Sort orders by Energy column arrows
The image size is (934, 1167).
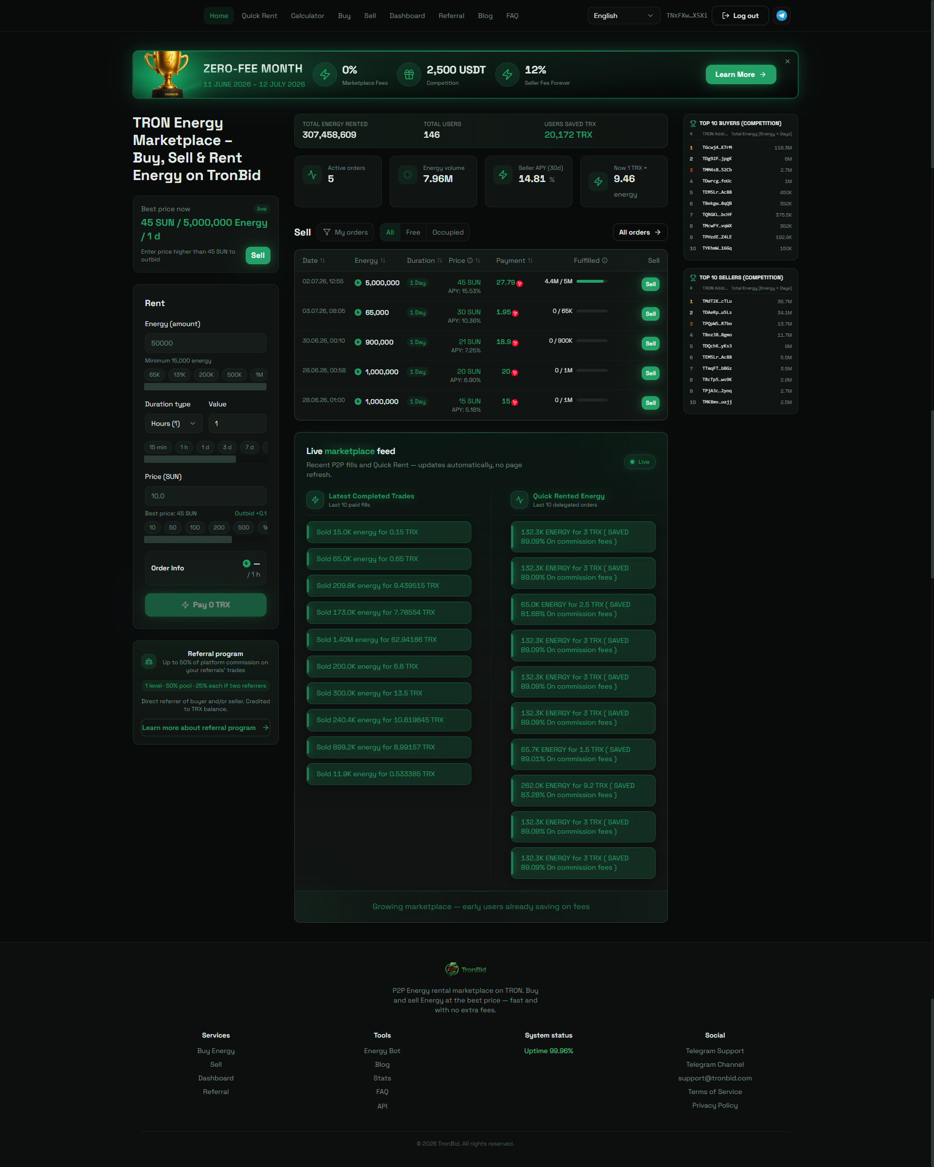pyautogui.click(x=382, y=261)
